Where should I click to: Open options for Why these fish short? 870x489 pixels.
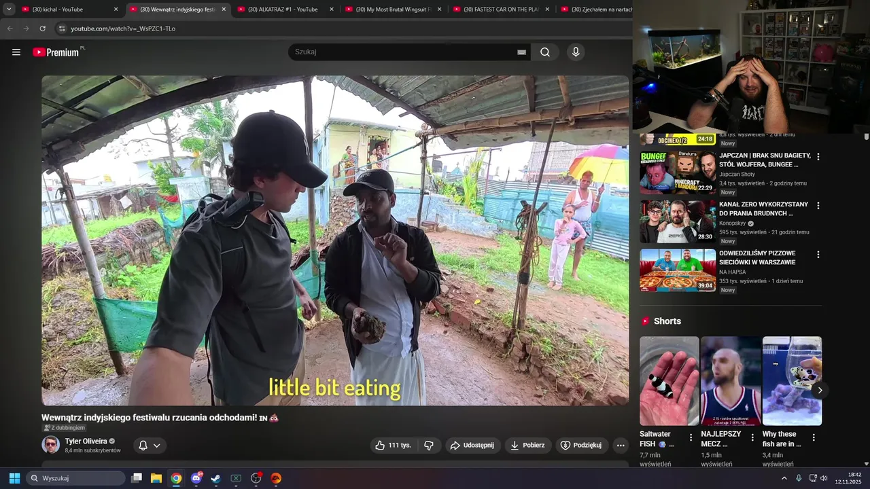814,438
